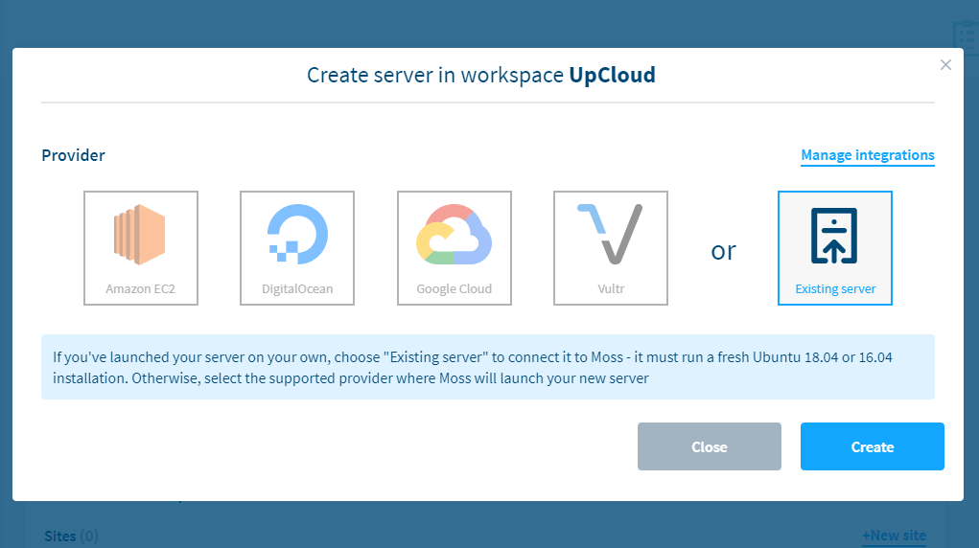The width and height of the screenshot is (979, 548).
Task: Dismiss the dialog with the X icon
Action: (945, 65)
